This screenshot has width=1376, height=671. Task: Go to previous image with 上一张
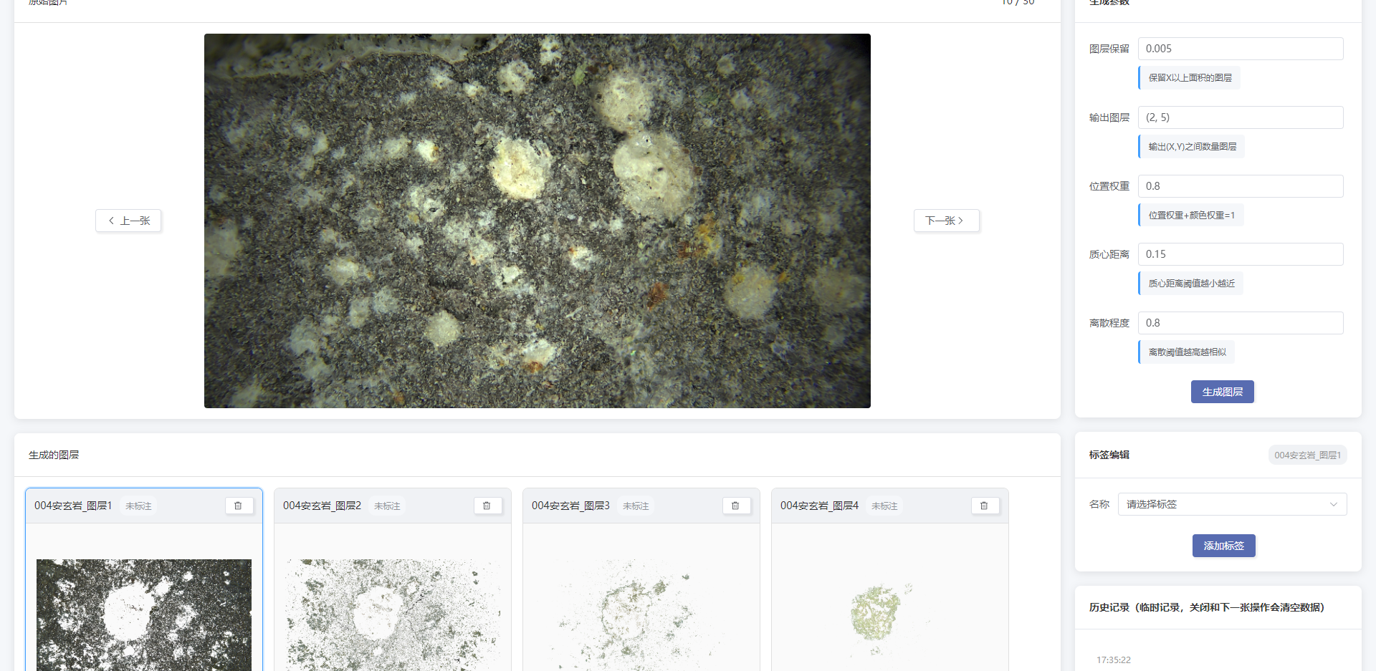click(129, 221)
